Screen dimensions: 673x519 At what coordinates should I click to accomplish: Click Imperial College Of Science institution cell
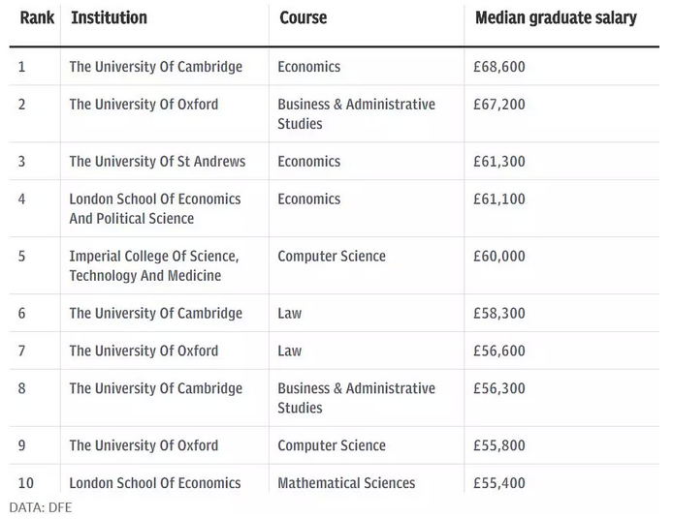click(x=154, y=265)
